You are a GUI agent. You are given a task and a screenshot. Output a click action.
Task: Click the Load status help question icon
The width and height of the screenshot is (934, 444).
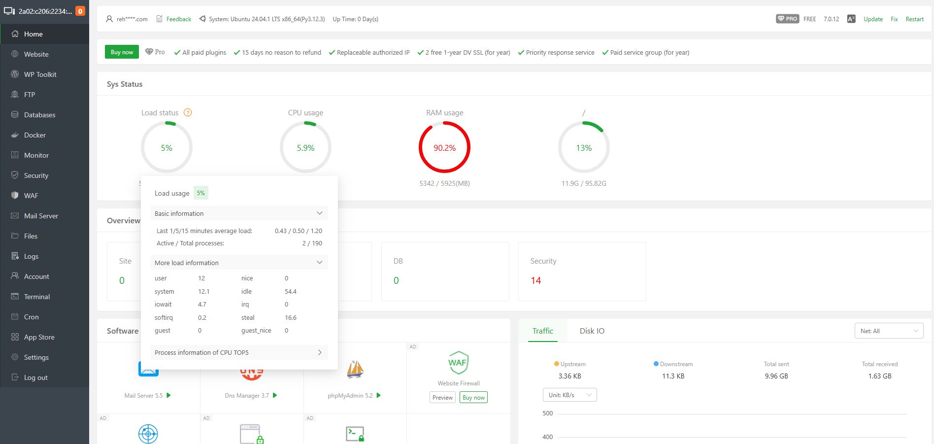click(188, 113)
